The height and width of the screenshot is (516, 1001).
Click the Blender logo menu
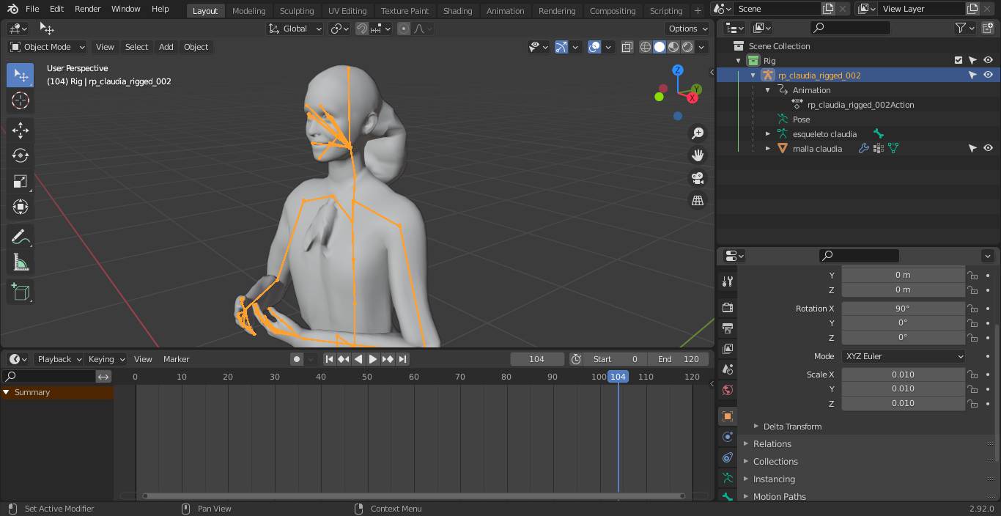12,9
